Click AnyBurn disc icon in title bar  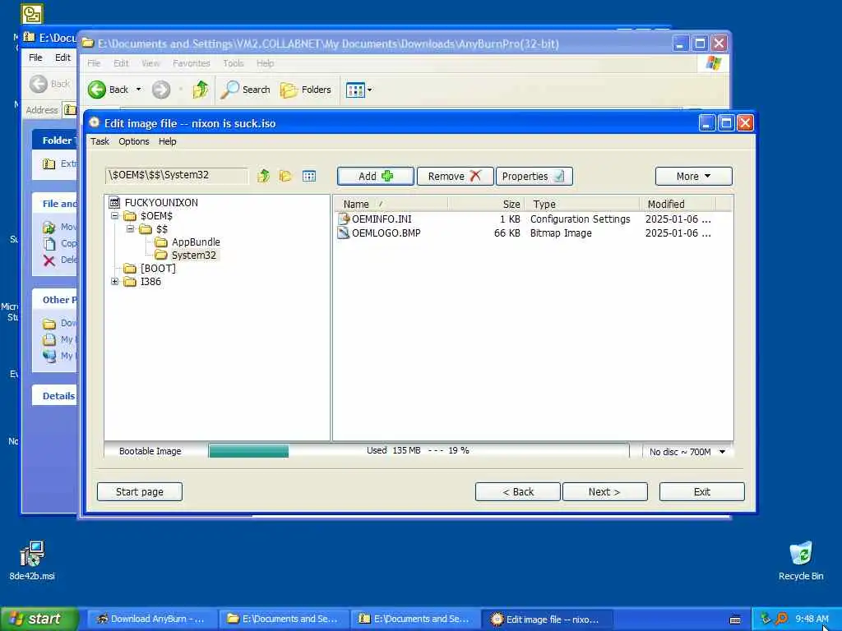click(94, 122)
